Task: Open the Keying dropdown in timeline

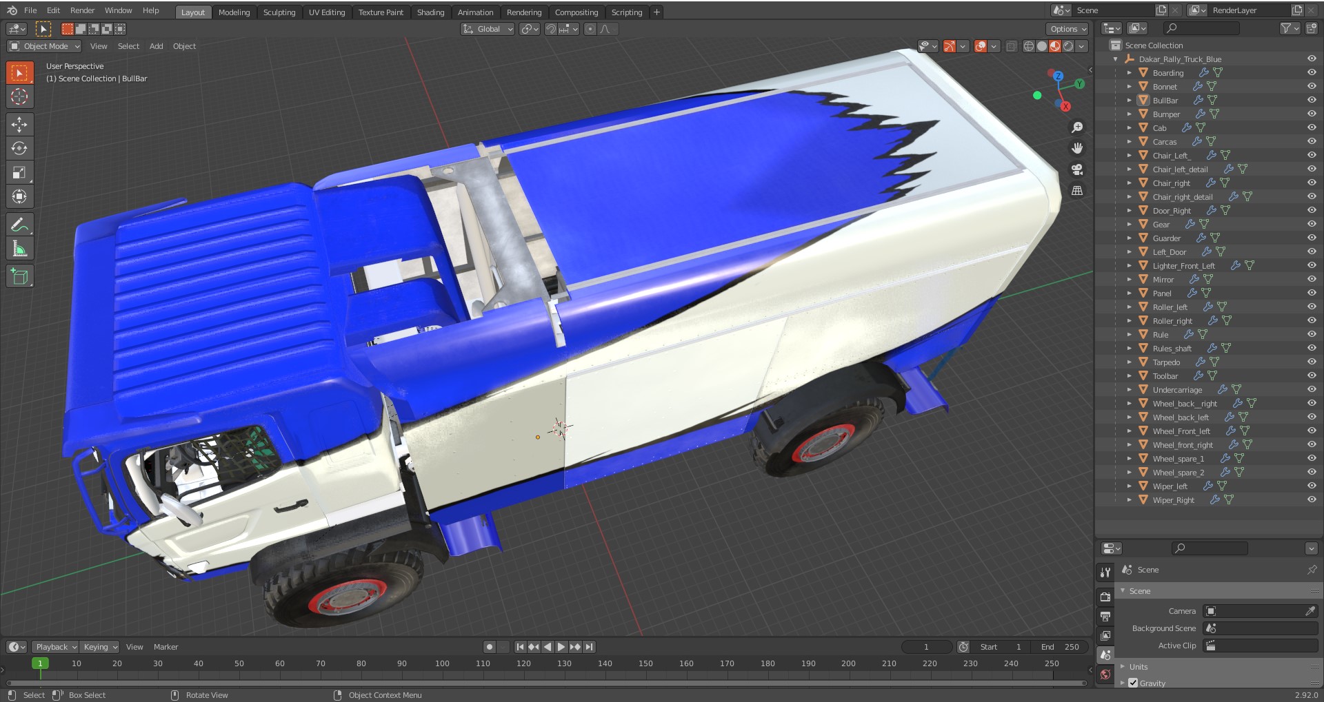Action: 100,647
